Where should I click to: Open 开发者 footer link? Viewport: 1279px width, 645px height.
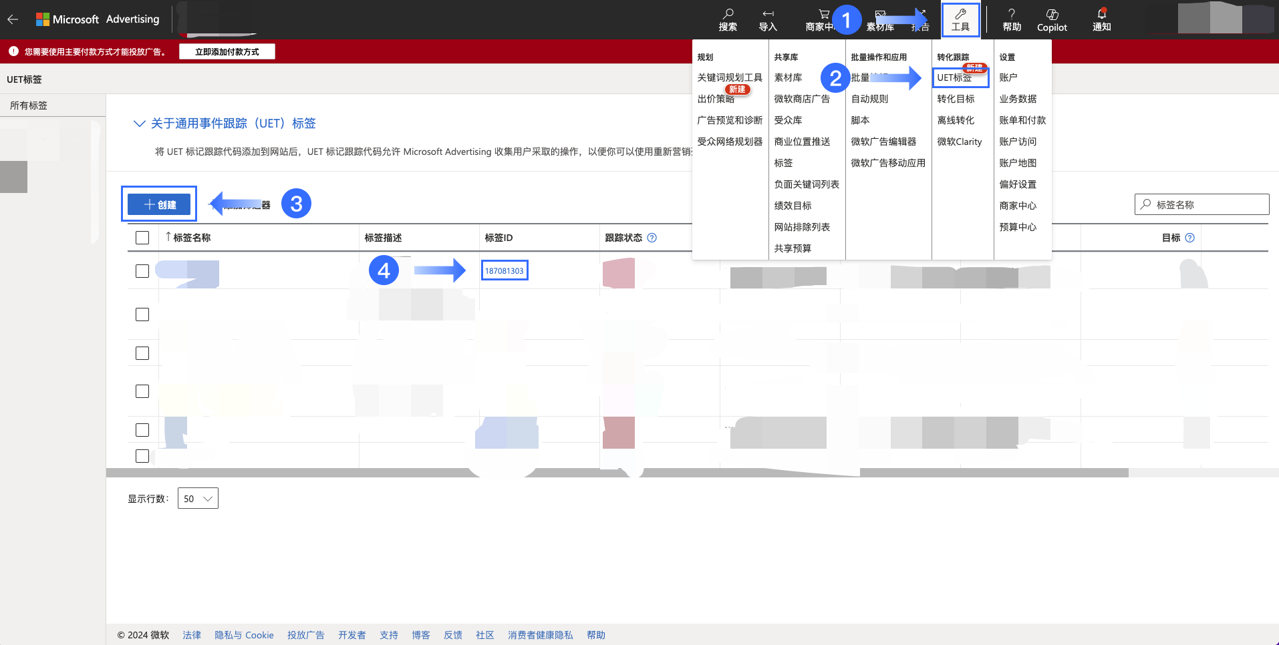tap(351, 635)
